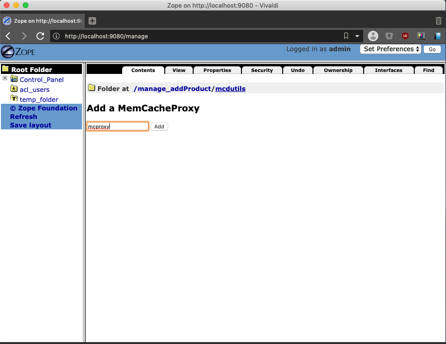Click the mcproxy id input field
The image size is (446, 344).
tap(118, 127)
